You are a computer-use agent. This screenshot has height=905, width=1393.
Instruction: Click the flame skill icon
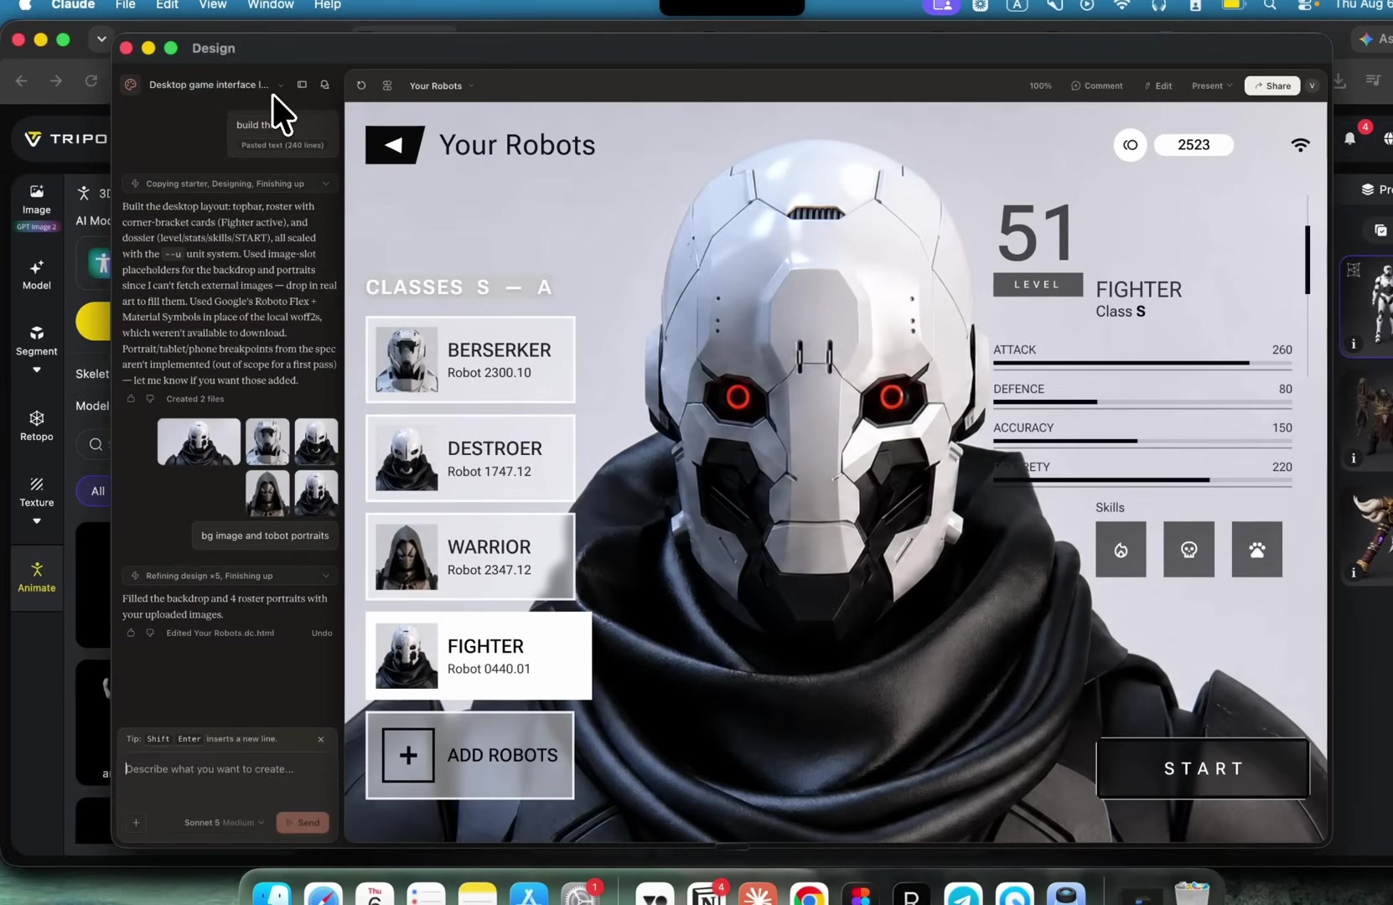(1121, 550)
